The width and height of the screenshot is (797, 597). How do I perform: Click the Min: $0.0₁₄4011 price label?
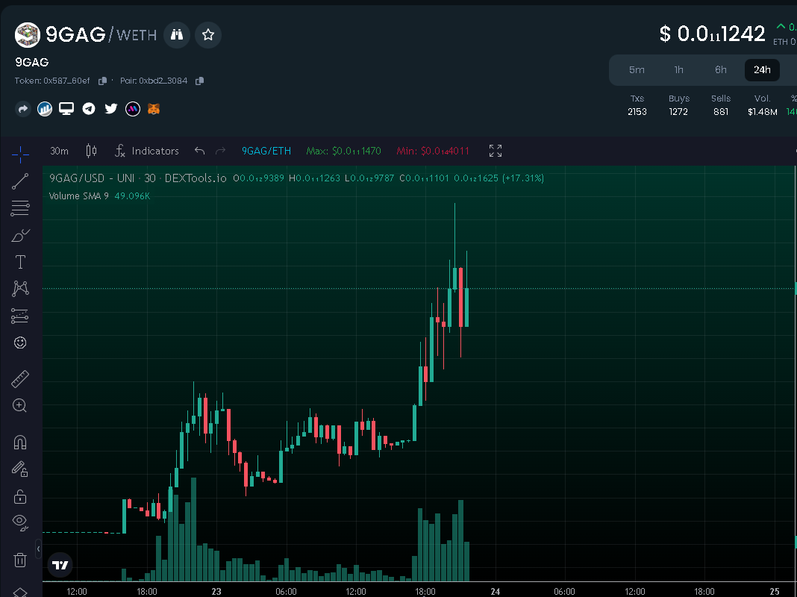click(x=433, y=151)
